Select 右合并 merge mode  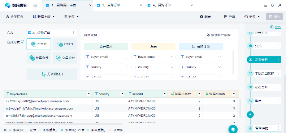click(x=65, y=44)
